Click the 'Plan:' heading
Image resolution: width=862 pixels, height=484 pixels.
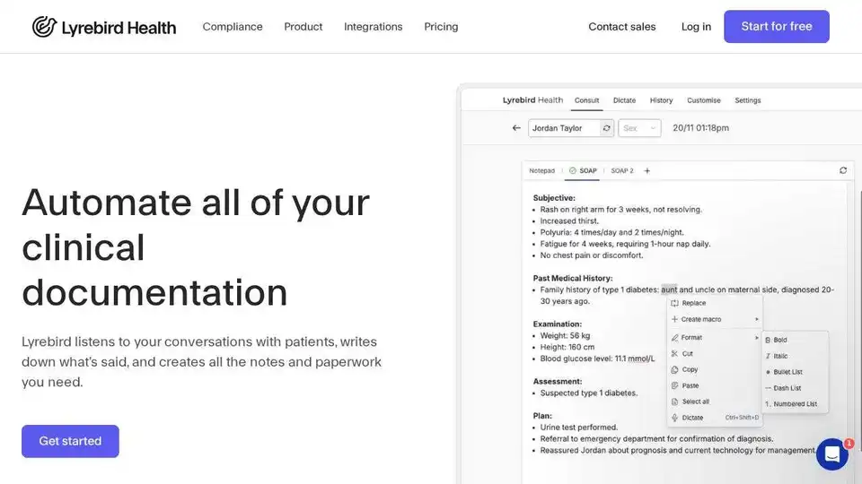point(542,415)
